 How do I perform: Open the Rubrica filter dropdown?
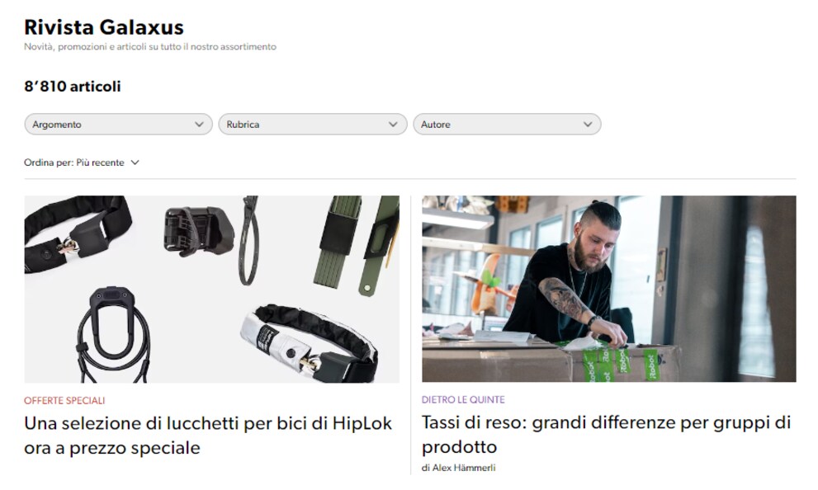click(313, 124)
